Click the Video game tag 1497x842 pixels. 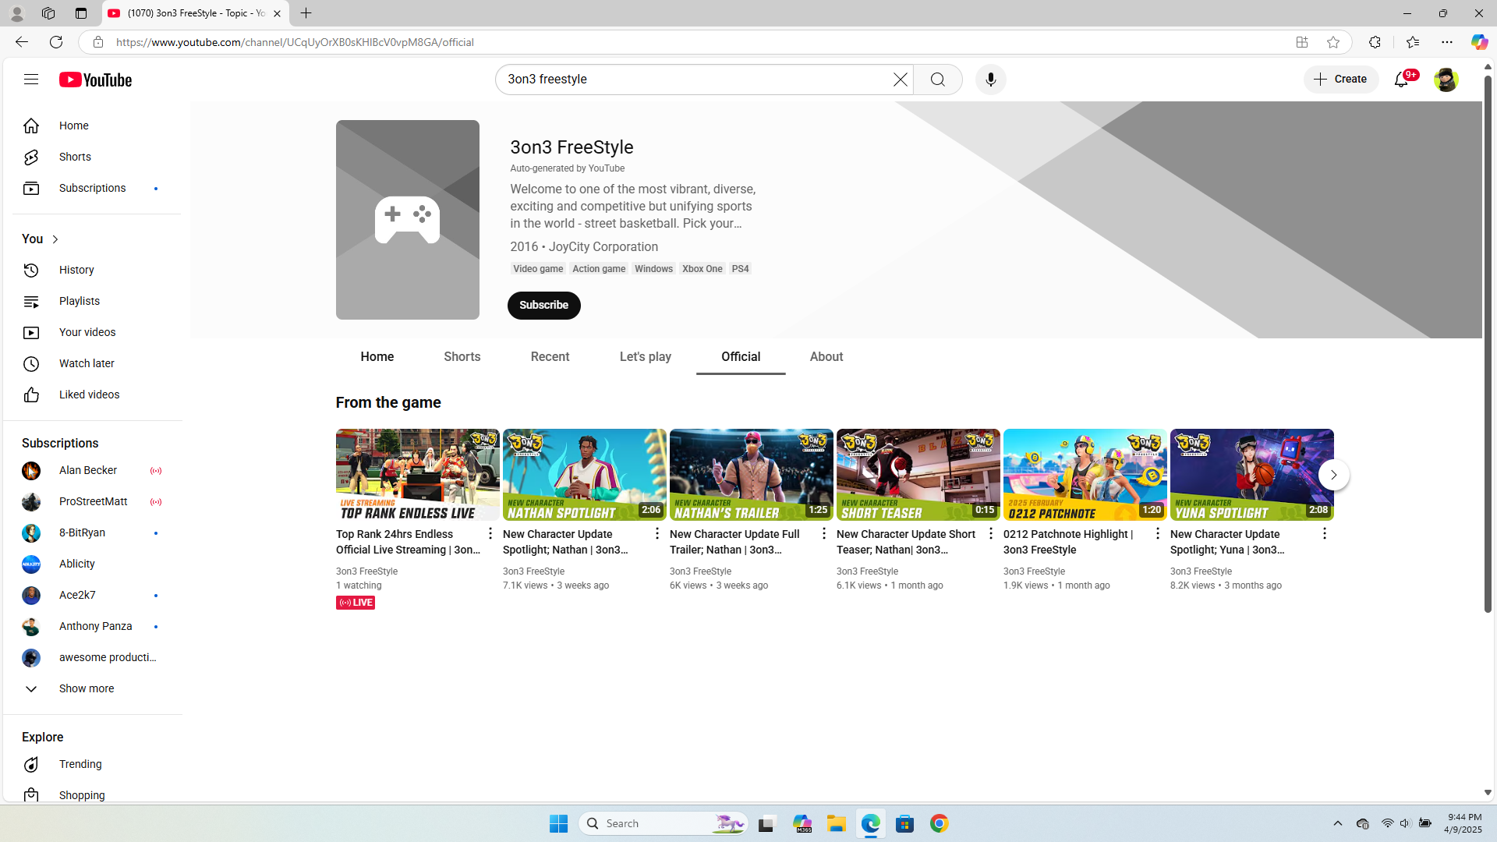[x=538, y=269]
